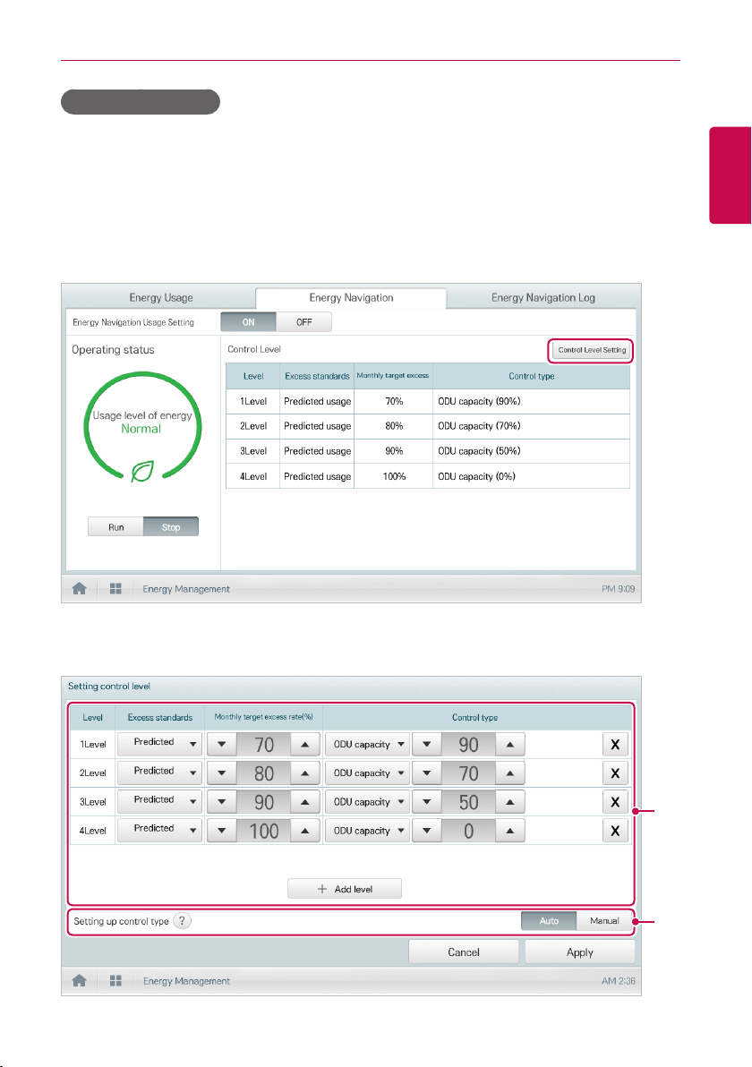
Task: Open 2Level Predicted excess standards dropdown
Action: coord(159,773)
